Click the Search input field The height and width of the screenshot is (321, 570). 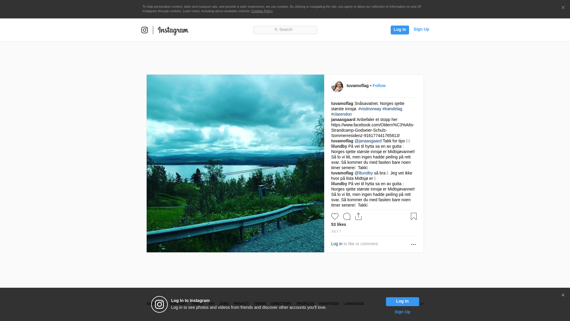[x=285, y=30]
